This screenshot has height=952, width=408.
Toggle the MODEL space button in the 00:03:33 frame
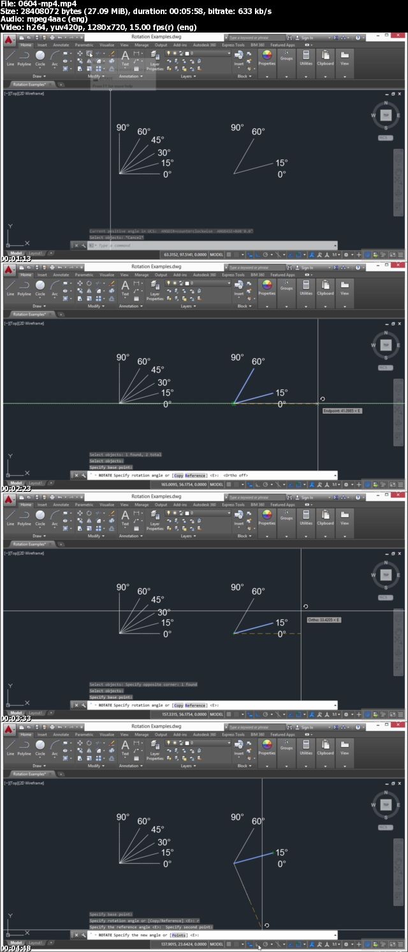[217, 714]
